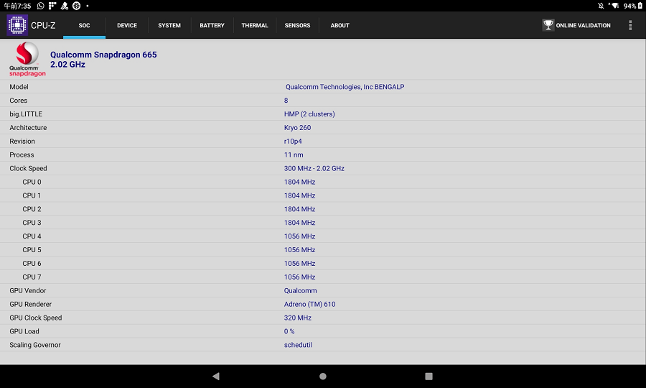Open the ABOUT tab
This screenshot has width=646, height=388.
[x=340, y=26]
